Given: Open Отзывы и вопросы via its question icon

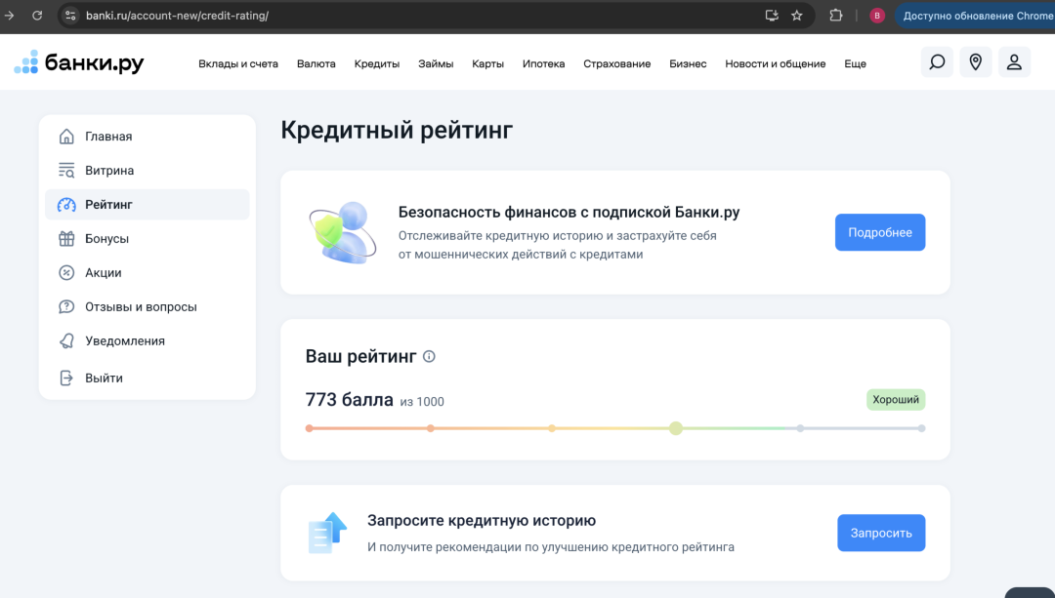Looking at the screenshot, I should [x=66, y=306].
